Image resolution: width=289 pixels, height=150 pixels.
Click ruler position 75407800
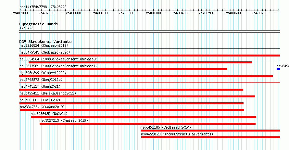pos(20,13)
